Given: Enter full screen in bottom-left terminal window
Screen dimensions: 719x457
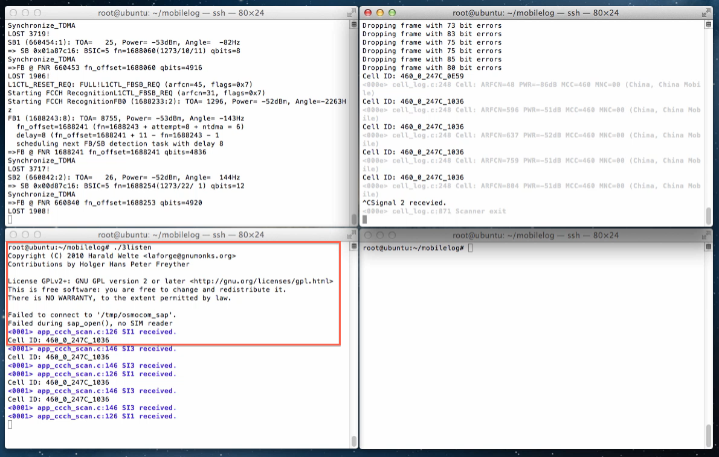Looking at the screenshot, I should click(x=351, y=235).
